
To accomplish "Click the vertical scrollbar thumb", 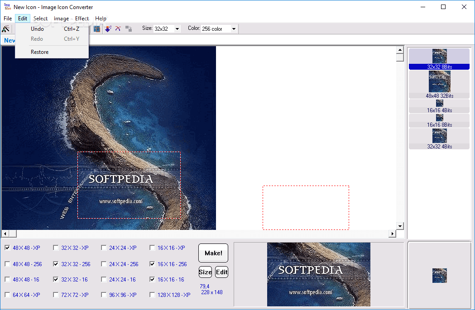I will pyautogui.click(x=400, y=57).
